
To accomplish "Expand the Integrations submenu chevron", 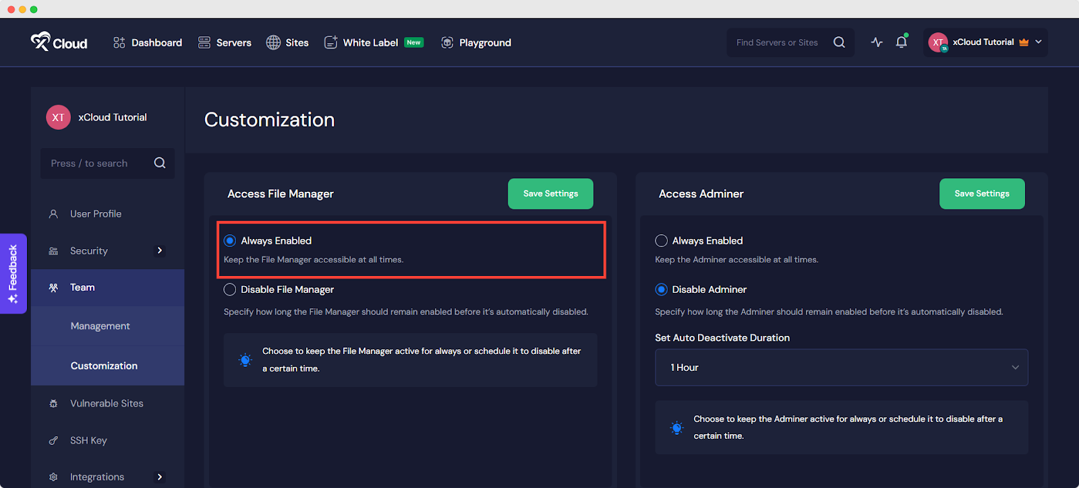I will pyautogui.click(x=160, y=477).
